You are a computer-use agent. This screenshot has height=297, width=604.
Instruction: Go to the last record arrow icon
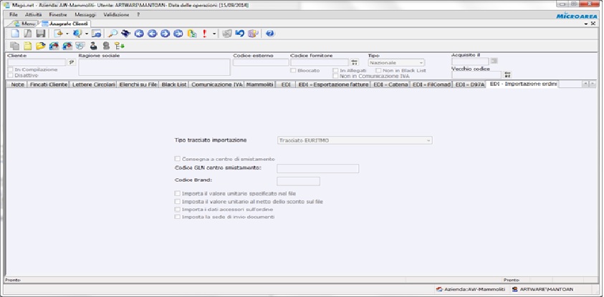click(178, 34)
